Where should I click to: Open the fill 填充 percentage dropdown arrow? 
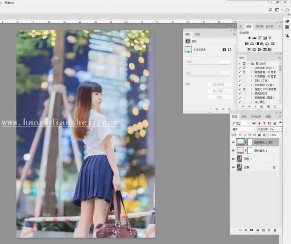click(x=280, y=135)
